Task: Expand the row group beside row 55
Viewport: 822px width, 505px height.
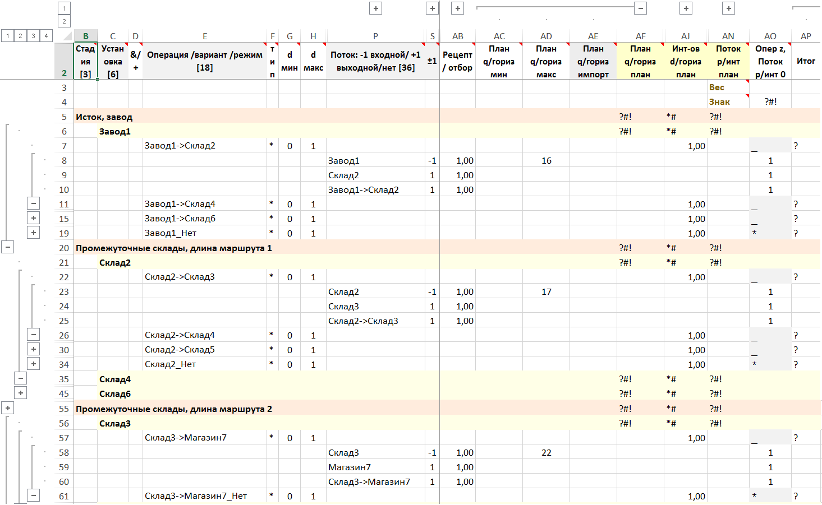Action: click(x=8, y=409)
